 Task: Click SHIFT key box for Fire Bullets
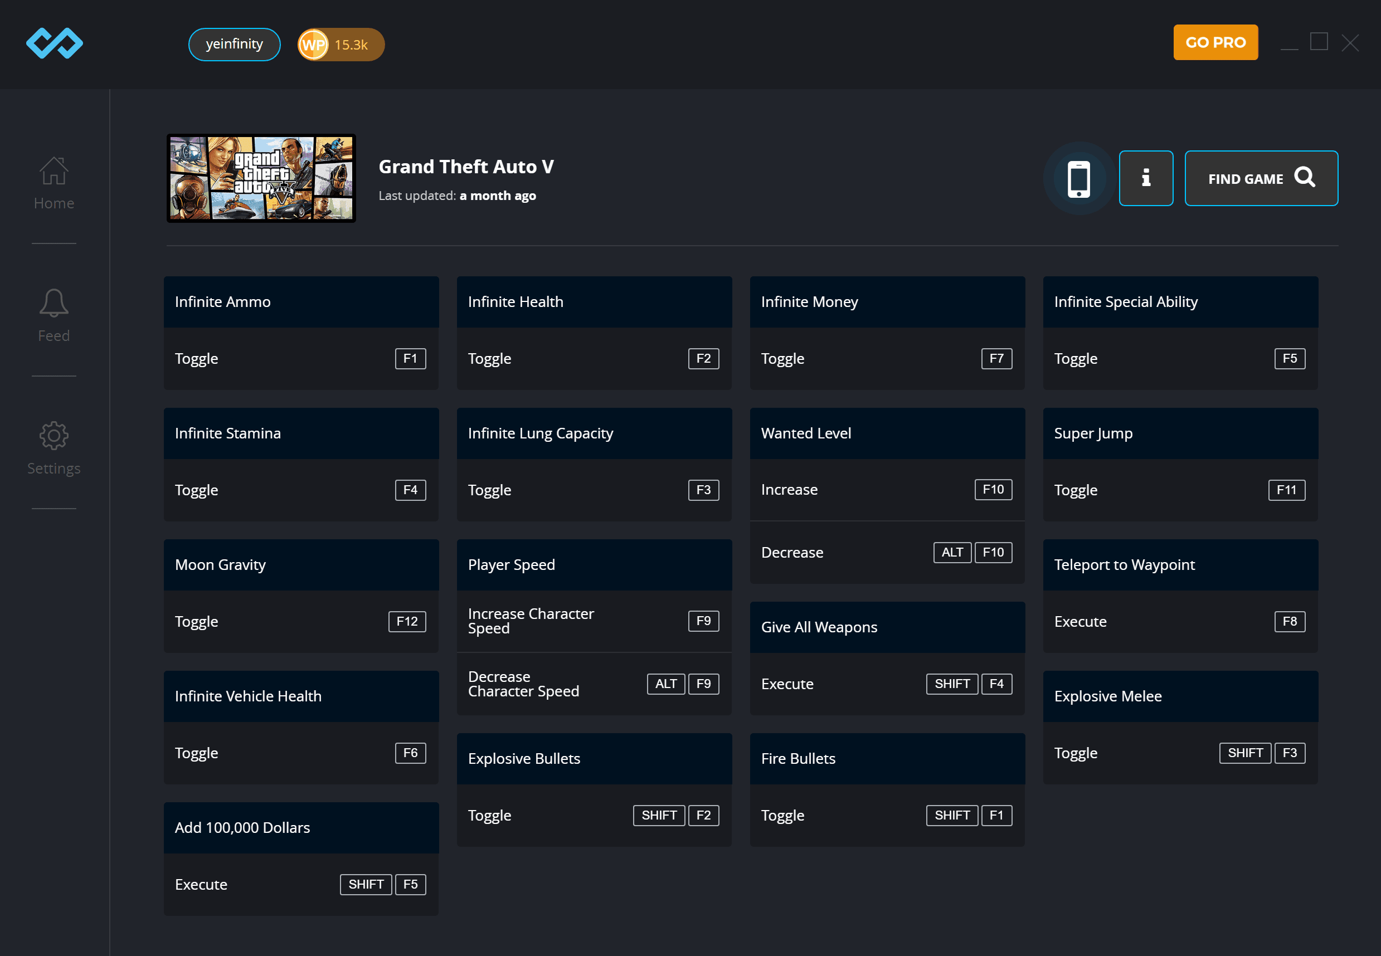tap(952, 815)
